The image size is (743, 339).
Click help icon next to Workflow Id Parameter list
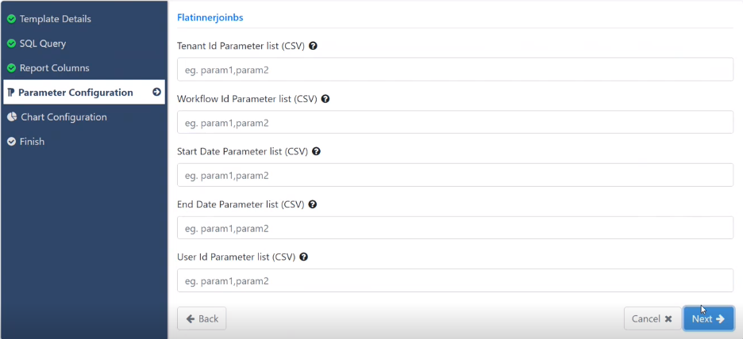pyautogui.click(x=325, y=99)
